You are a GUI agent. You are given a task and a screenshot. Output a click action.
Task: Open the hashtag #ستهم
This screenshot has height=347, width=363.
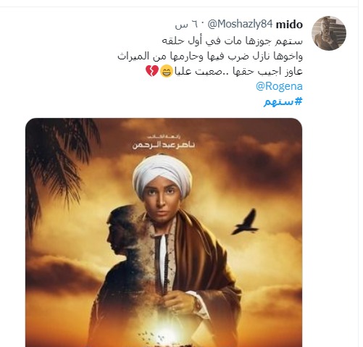pyautogui.click(x=283, y=101)
